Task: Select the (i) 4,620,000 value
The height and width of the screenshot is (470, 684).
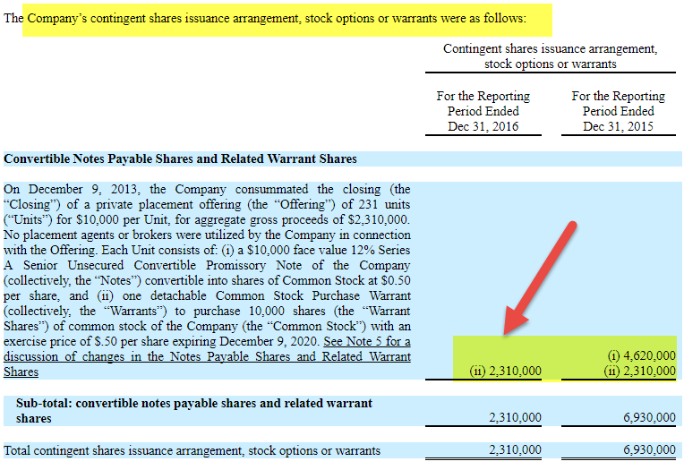Action: pos(642,355)
